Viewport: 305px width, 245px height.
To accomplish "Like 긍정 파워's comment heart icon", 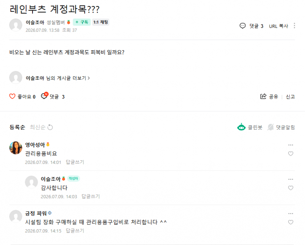I will click(291, 222).
